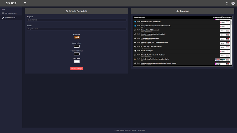Click the DNS Management server icon

click(3, 13)
